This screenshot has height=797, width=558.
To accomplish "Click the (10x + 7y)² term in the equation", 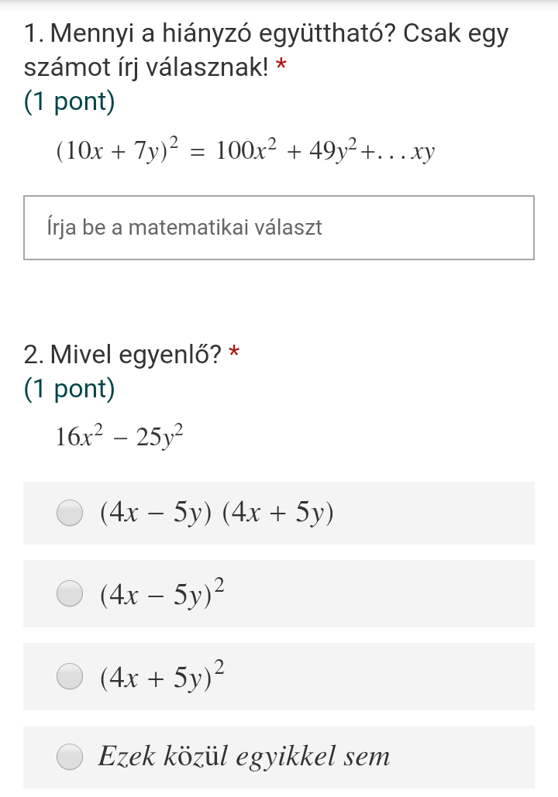I will [x=118, y=149].
